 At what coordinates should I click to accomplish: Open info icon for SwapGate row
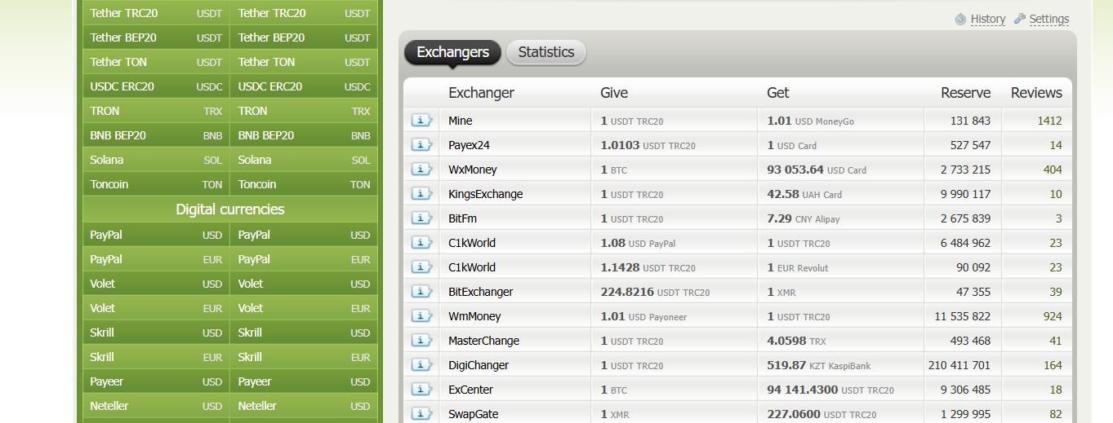point(421,414)
